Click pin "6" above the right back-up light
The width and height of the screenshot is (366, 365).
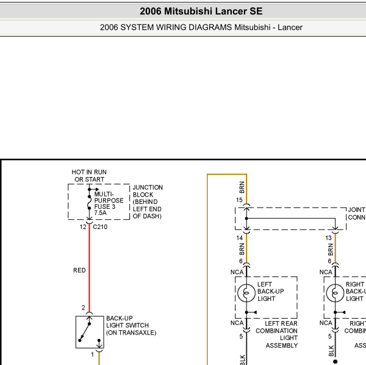click(x=329, y=261)
